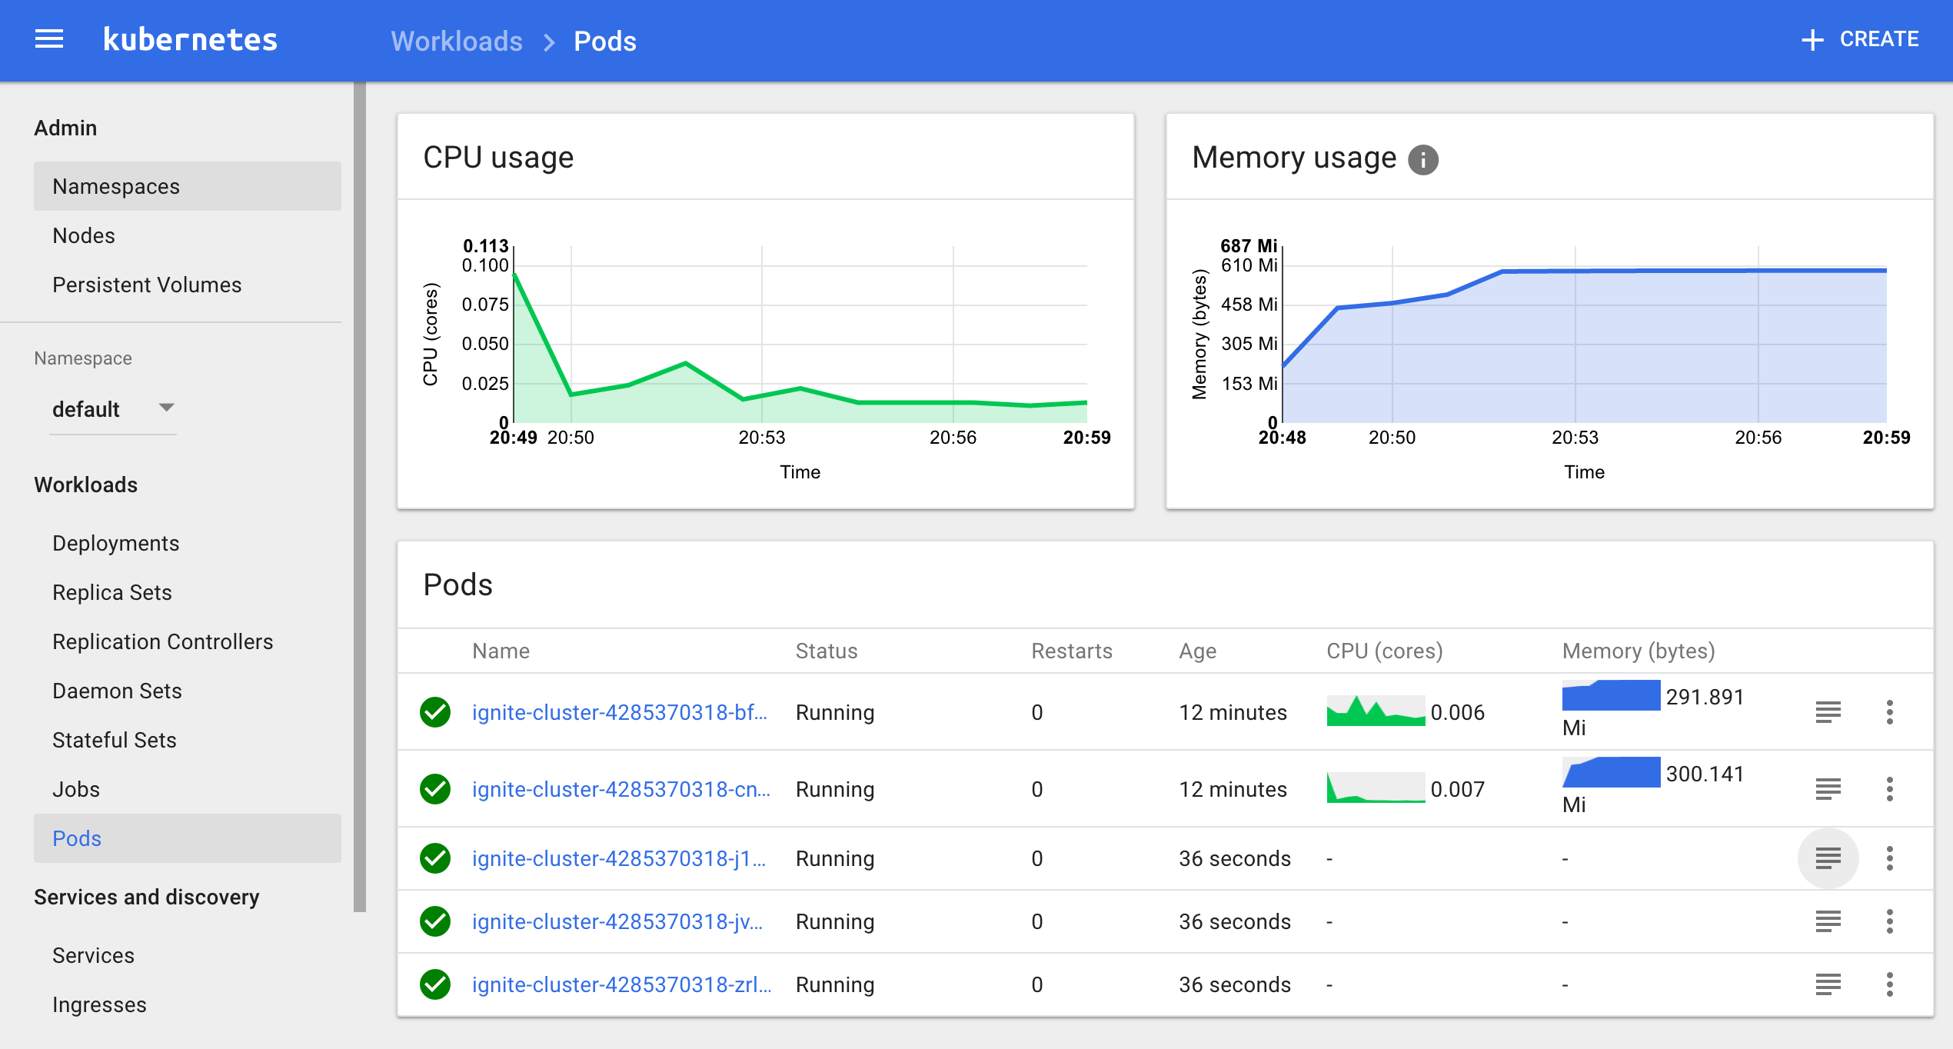Click the 0.006 CPU value
This screenshot has height=1049, width=1953.
point(1457,712)
